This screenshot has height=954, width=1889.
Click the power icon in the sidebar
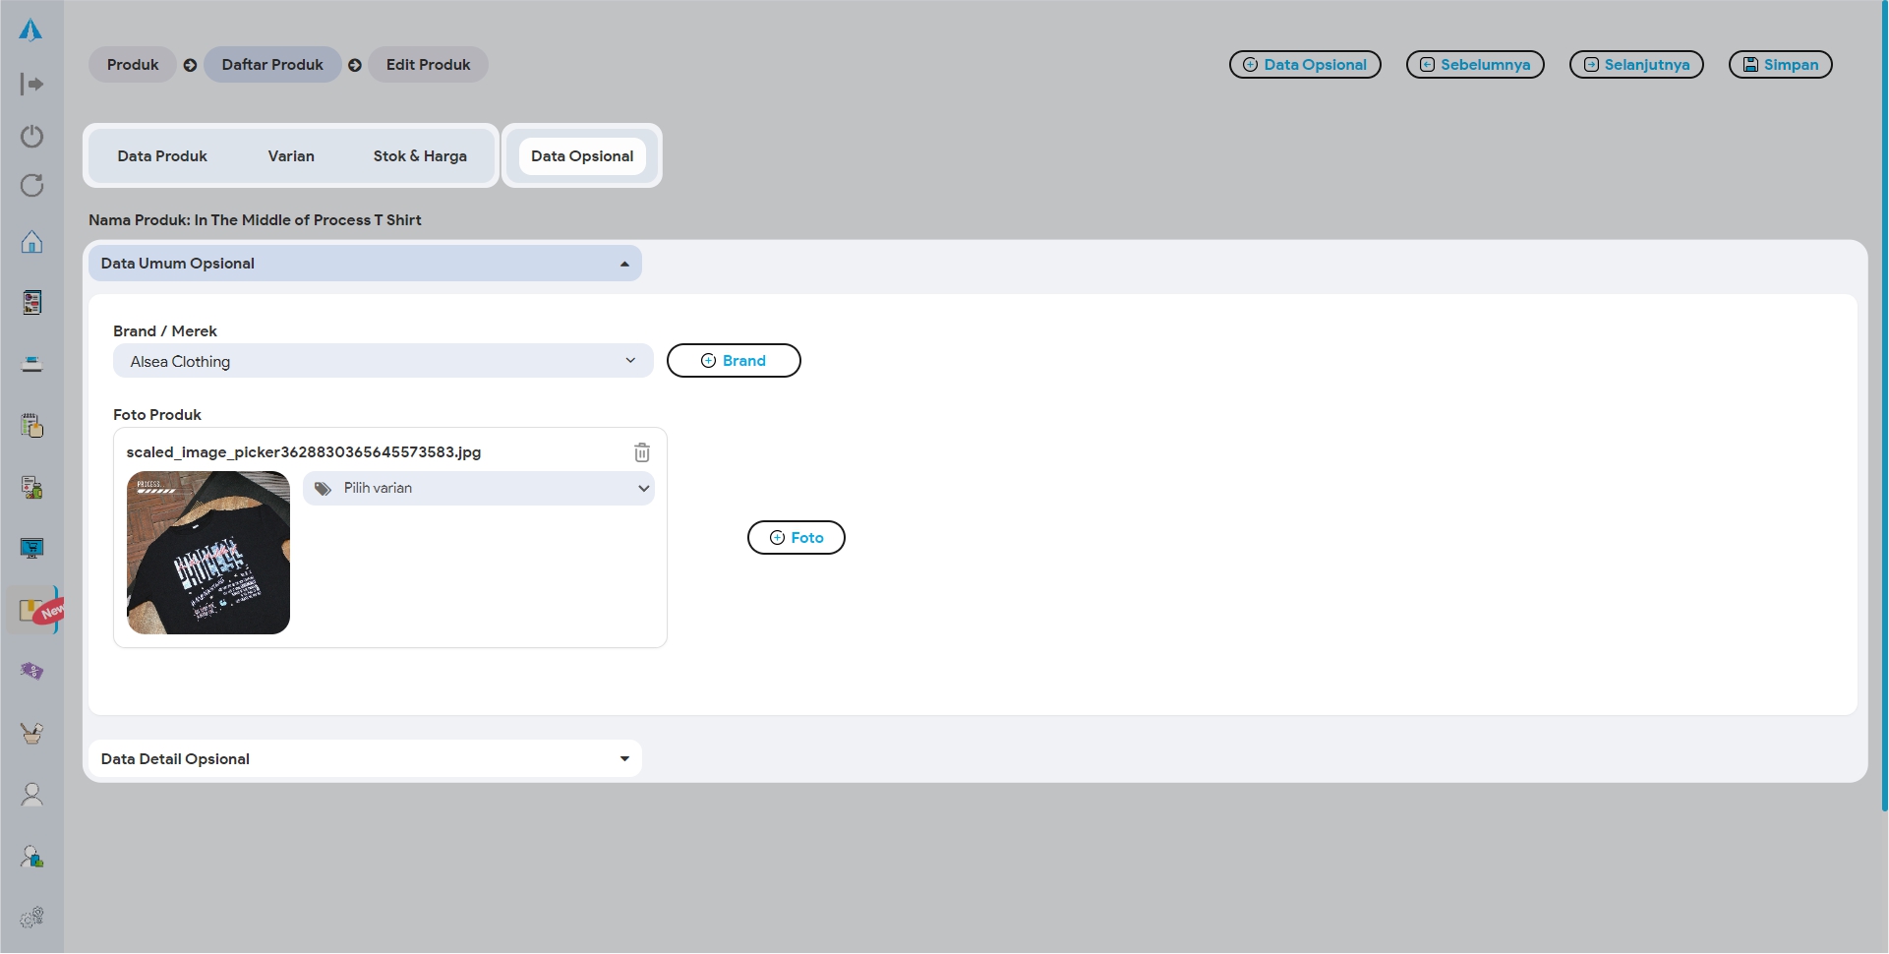31,136
